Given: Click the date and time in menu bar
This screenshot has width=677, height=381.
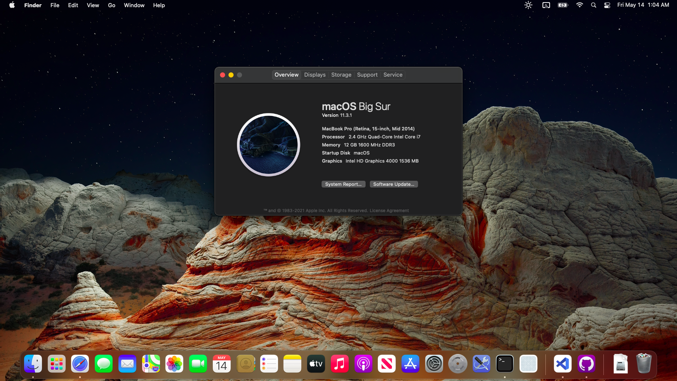Looking at the screenshot, I should (643, 5).
